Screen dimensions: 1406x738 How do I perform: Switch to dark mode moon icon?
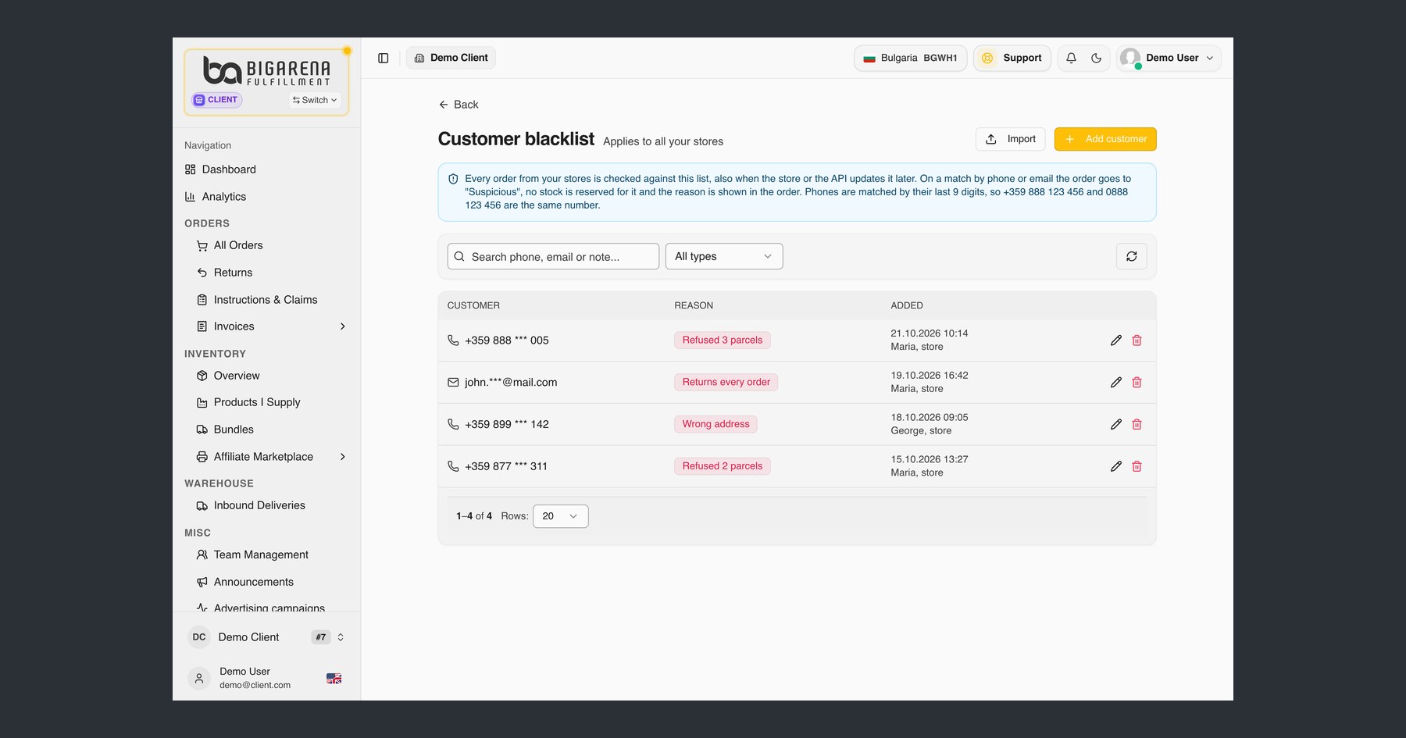click(1096, 58)
